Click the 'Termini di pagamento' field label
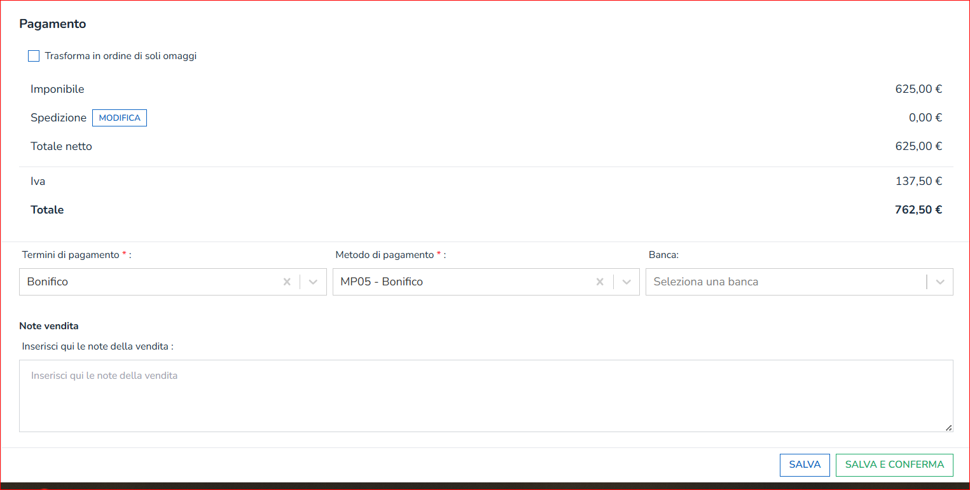 click(x=70, y=255)
